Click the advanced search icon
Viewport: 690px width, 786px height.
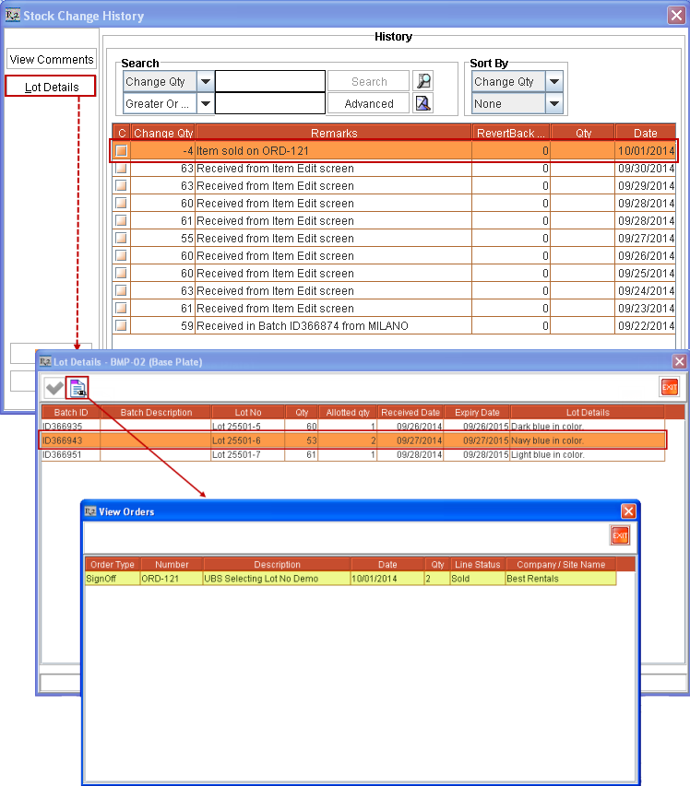(423, 103)
